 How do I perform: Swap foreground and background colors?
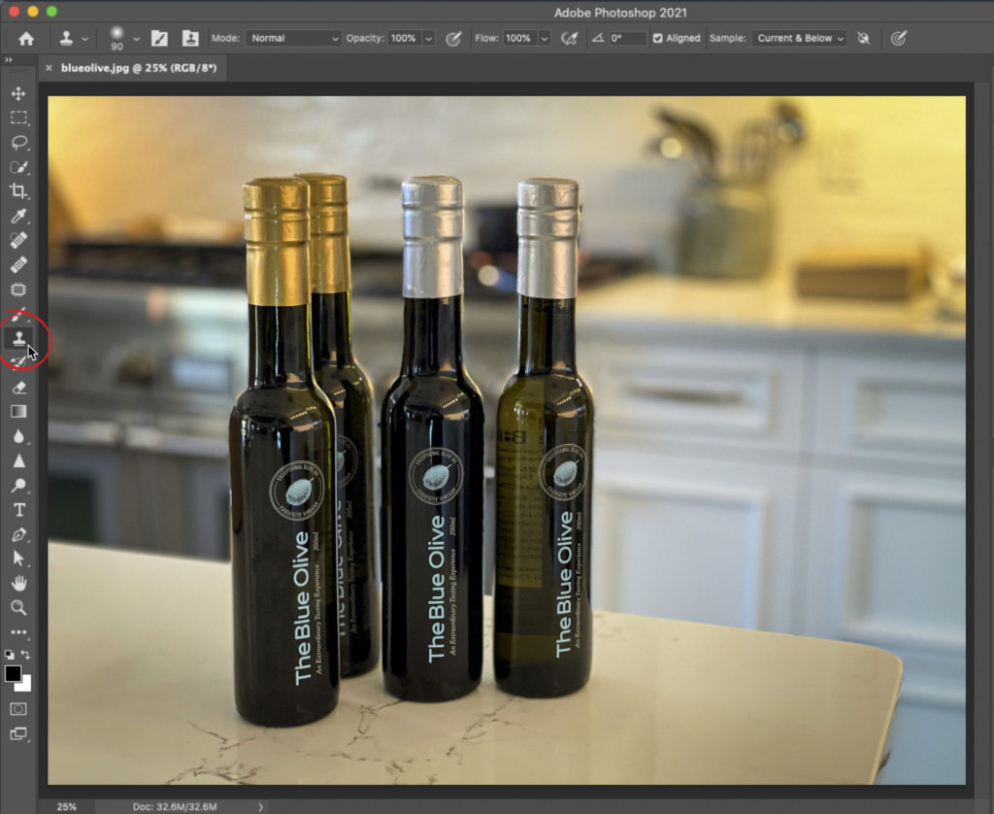[x=25, y=654]
